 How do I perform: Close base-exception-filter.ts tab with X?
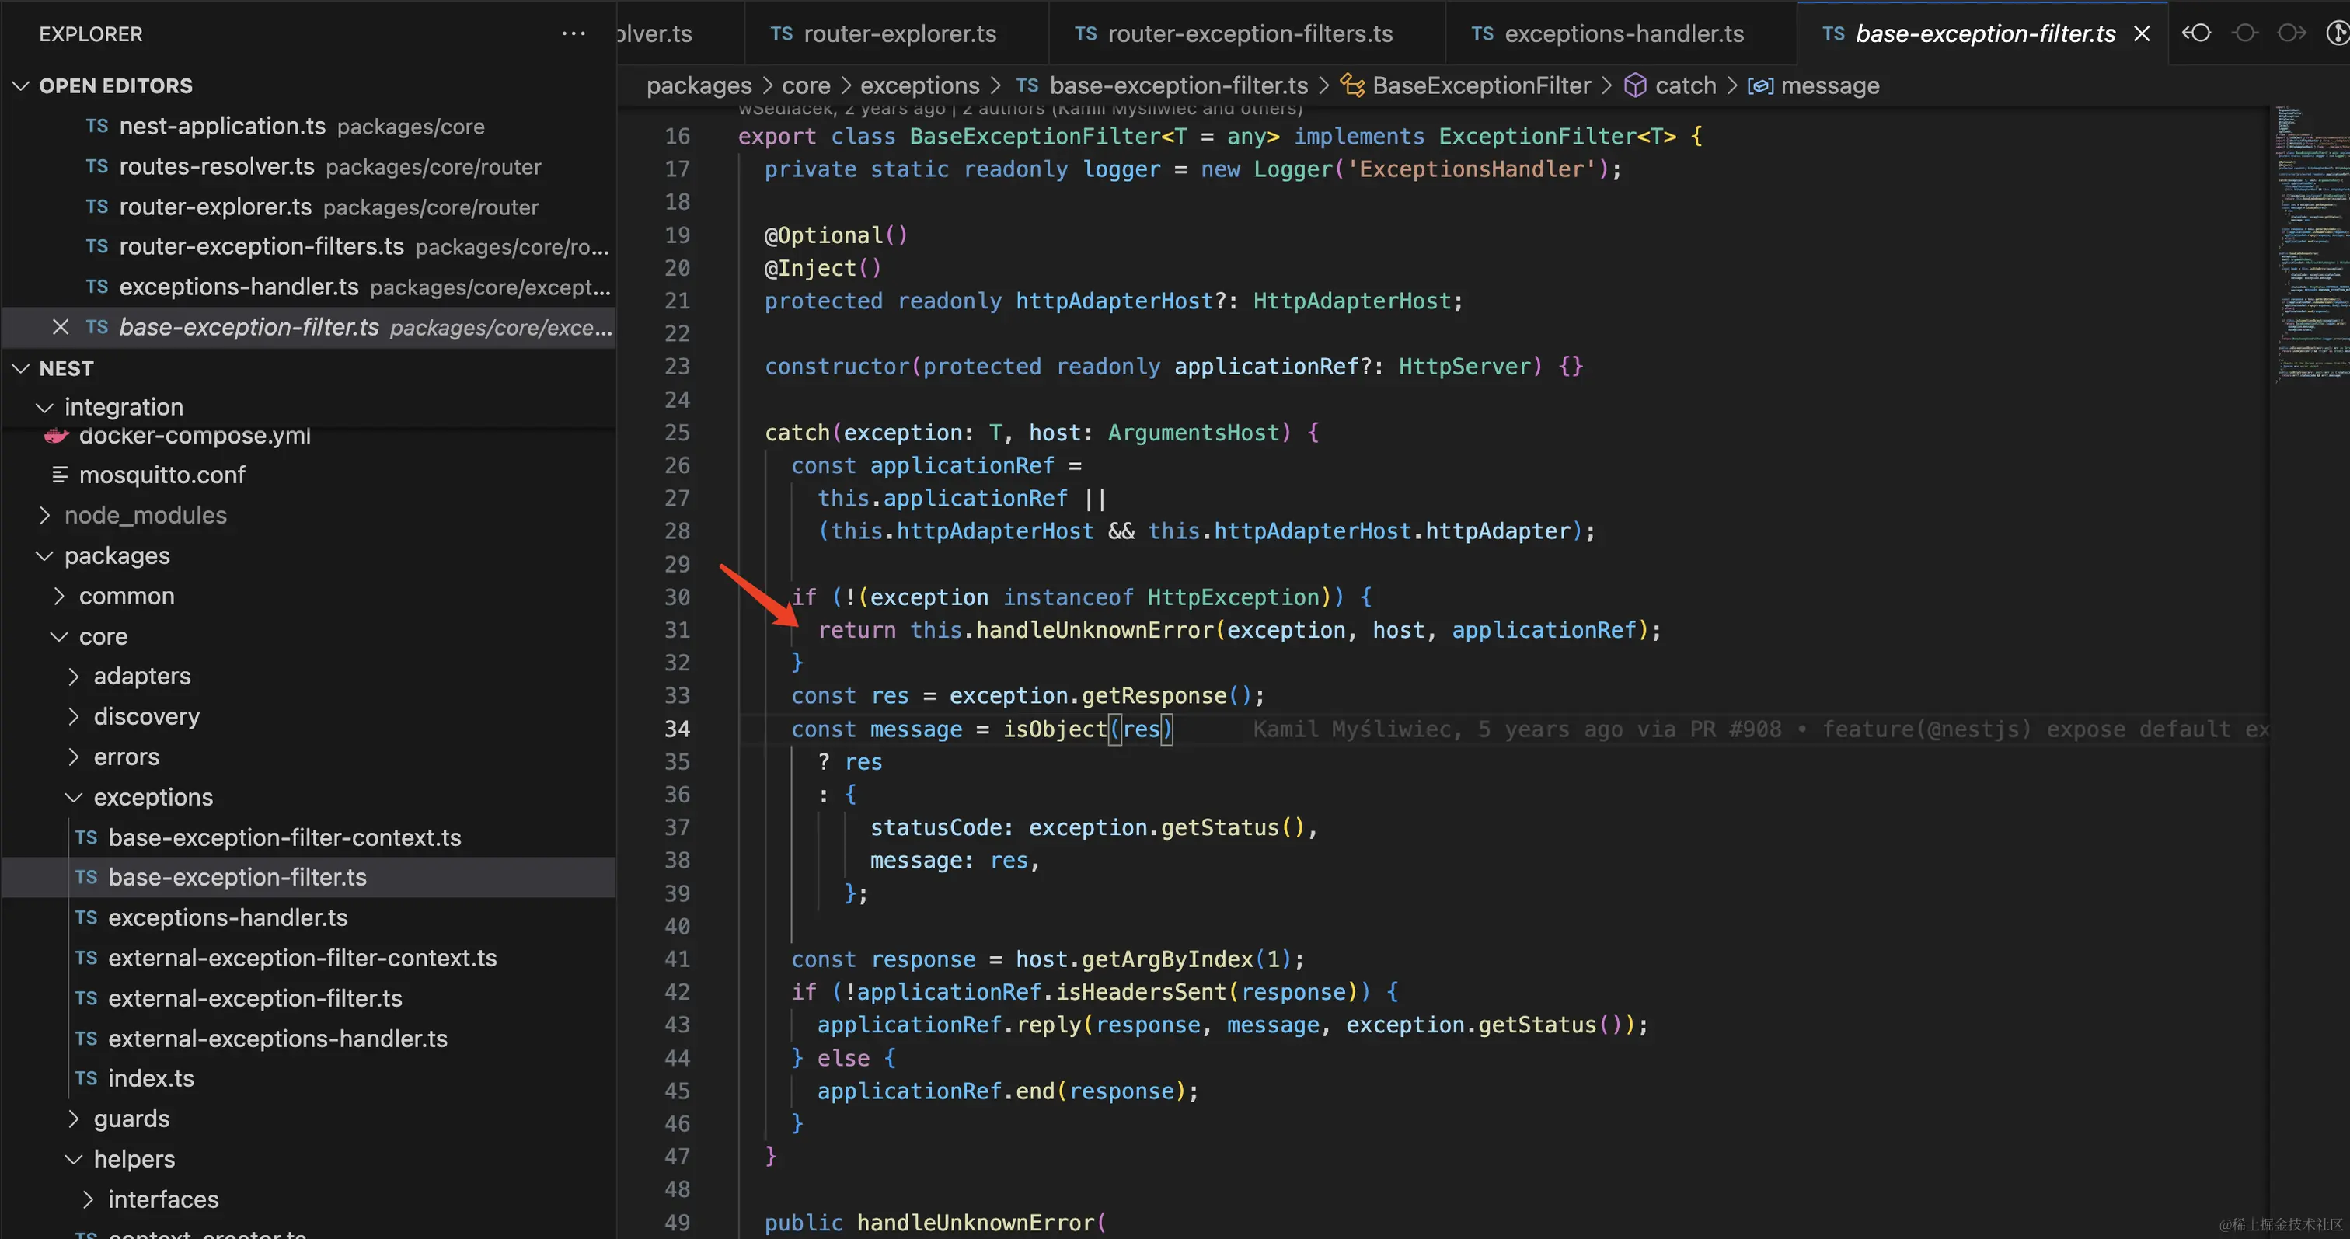pos(2141,33)
